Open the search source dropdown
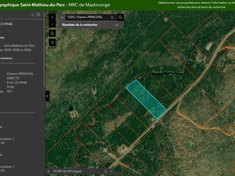235x176 pixels. click(x=62, y=17)
